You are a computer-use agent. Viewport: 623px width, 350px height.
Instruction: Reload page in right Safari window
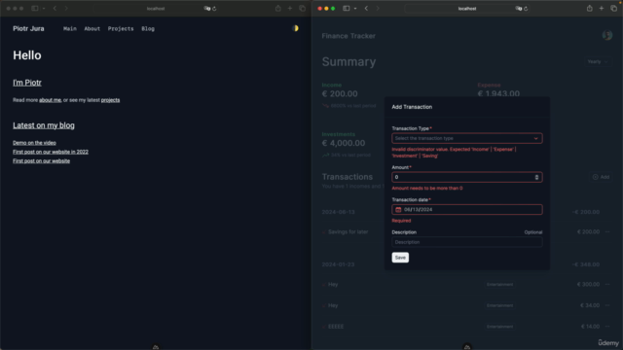pos(526,9)
